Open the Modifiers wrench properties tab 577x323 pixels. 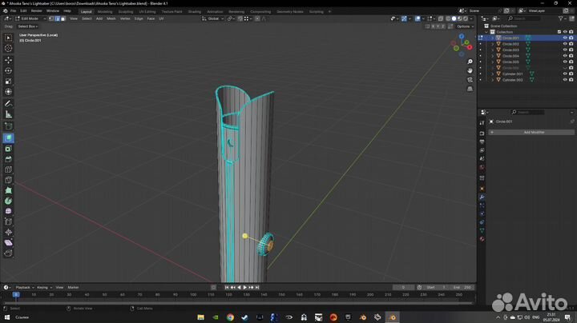pyautogui.click(x=482, y=197)
